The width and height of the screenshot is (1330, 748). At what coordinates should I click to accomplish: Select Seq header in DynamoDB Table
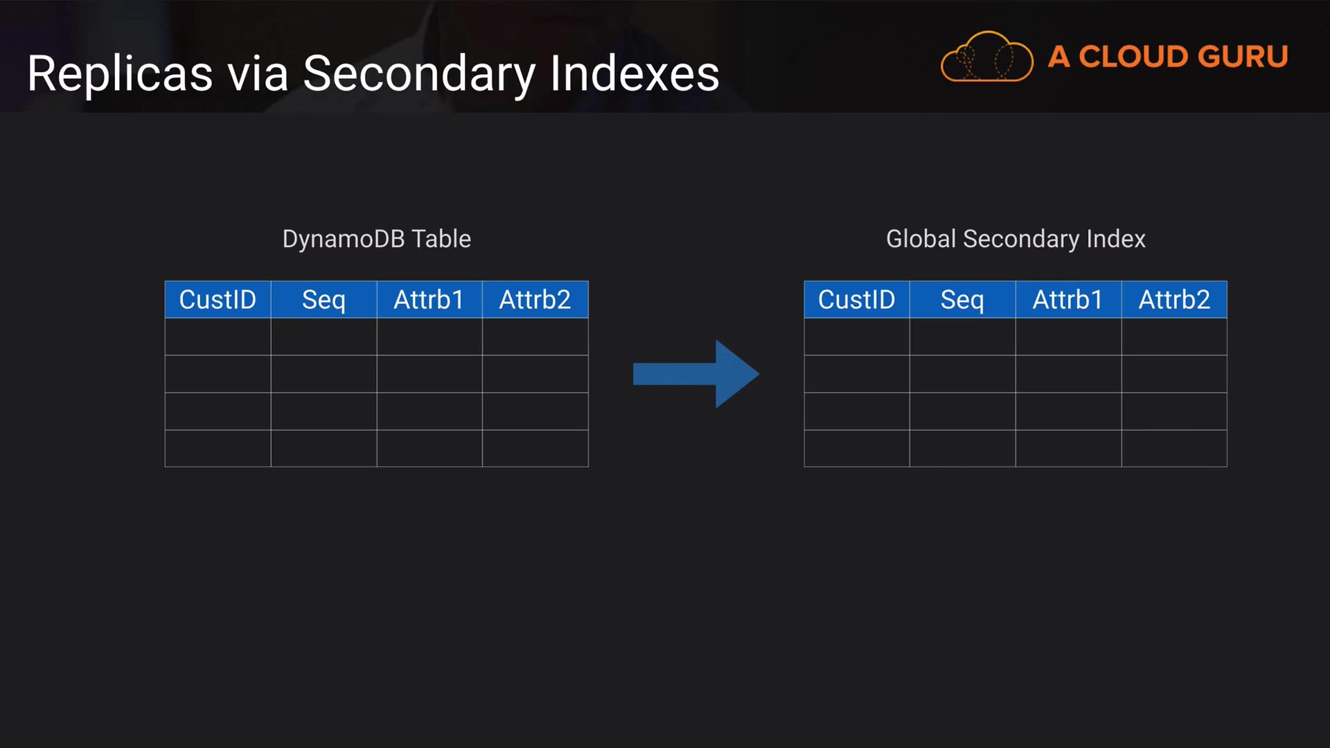(323, 300)
